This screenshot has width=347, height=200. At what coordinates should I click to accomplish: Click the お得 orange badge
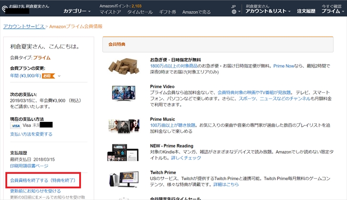coord(48,76)
